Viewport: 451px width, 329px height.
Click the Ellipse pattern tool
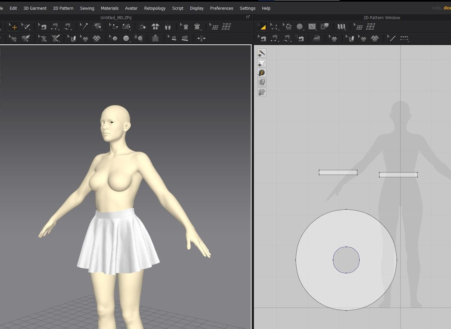[x=299, y=27]
